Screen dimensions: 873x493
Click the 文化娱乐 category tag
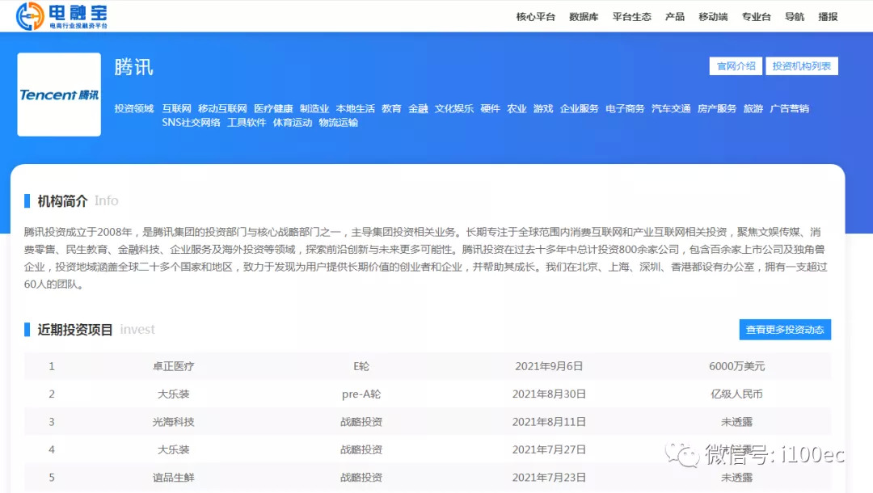(453, 109)
